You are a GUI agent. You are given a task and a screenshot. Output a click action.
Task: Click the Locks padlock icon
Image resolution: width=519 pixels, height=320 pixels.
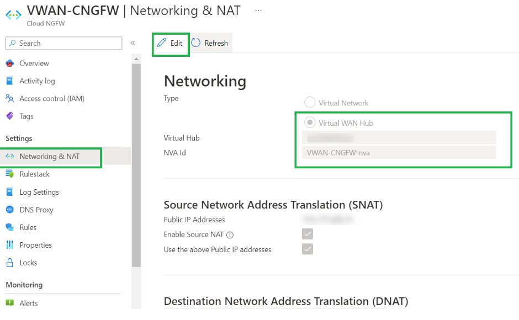(x=9, y=263)
